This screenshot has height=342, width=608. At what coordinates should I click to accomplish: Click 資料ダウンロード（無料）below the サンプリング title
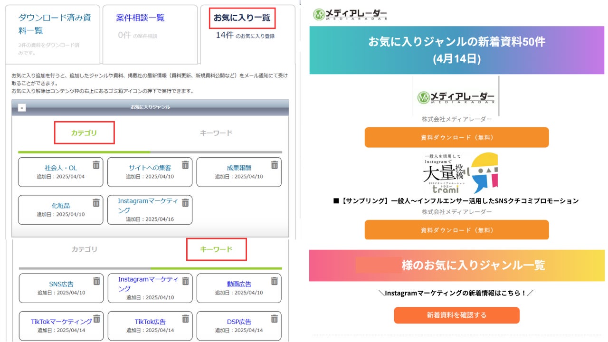456,230
